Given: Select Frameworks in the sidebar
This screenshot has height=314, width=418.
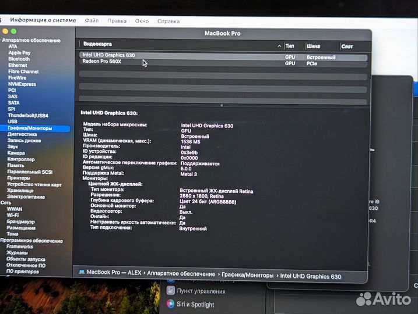Looking at the screenshot, I should 20,247.
